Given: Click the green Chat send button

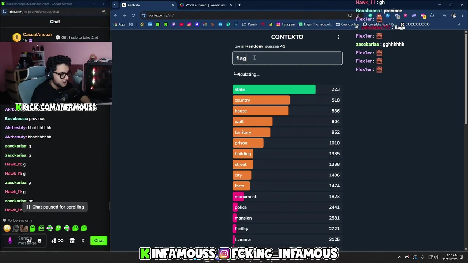Looking at the screenshot, I should [x=99, y=241].
